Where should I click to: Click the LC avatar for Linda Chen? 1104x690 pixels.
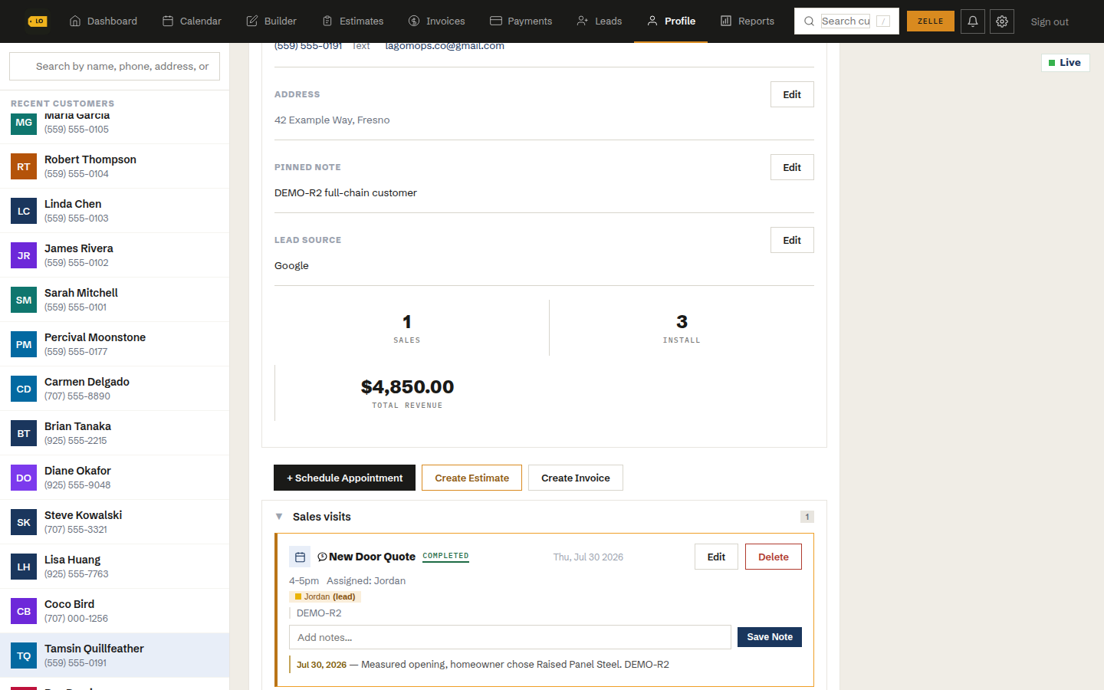pyautogui.click(x=24, y=211)
